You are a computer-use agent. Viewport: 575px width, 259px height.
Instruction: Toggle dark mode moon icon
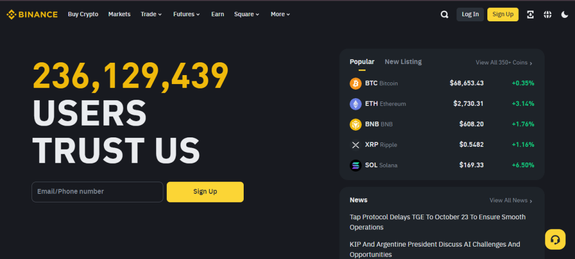pos(565,15)
